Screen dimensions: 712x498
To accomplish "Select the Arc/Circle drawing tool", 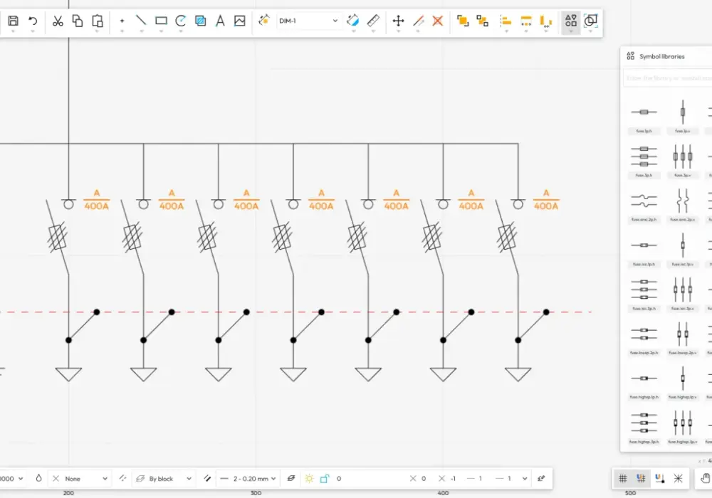I will [181, 21].
